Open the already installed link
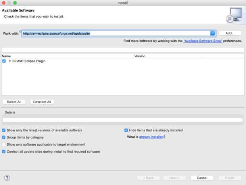Screen dimensions: 246x185 click(151, 137)
